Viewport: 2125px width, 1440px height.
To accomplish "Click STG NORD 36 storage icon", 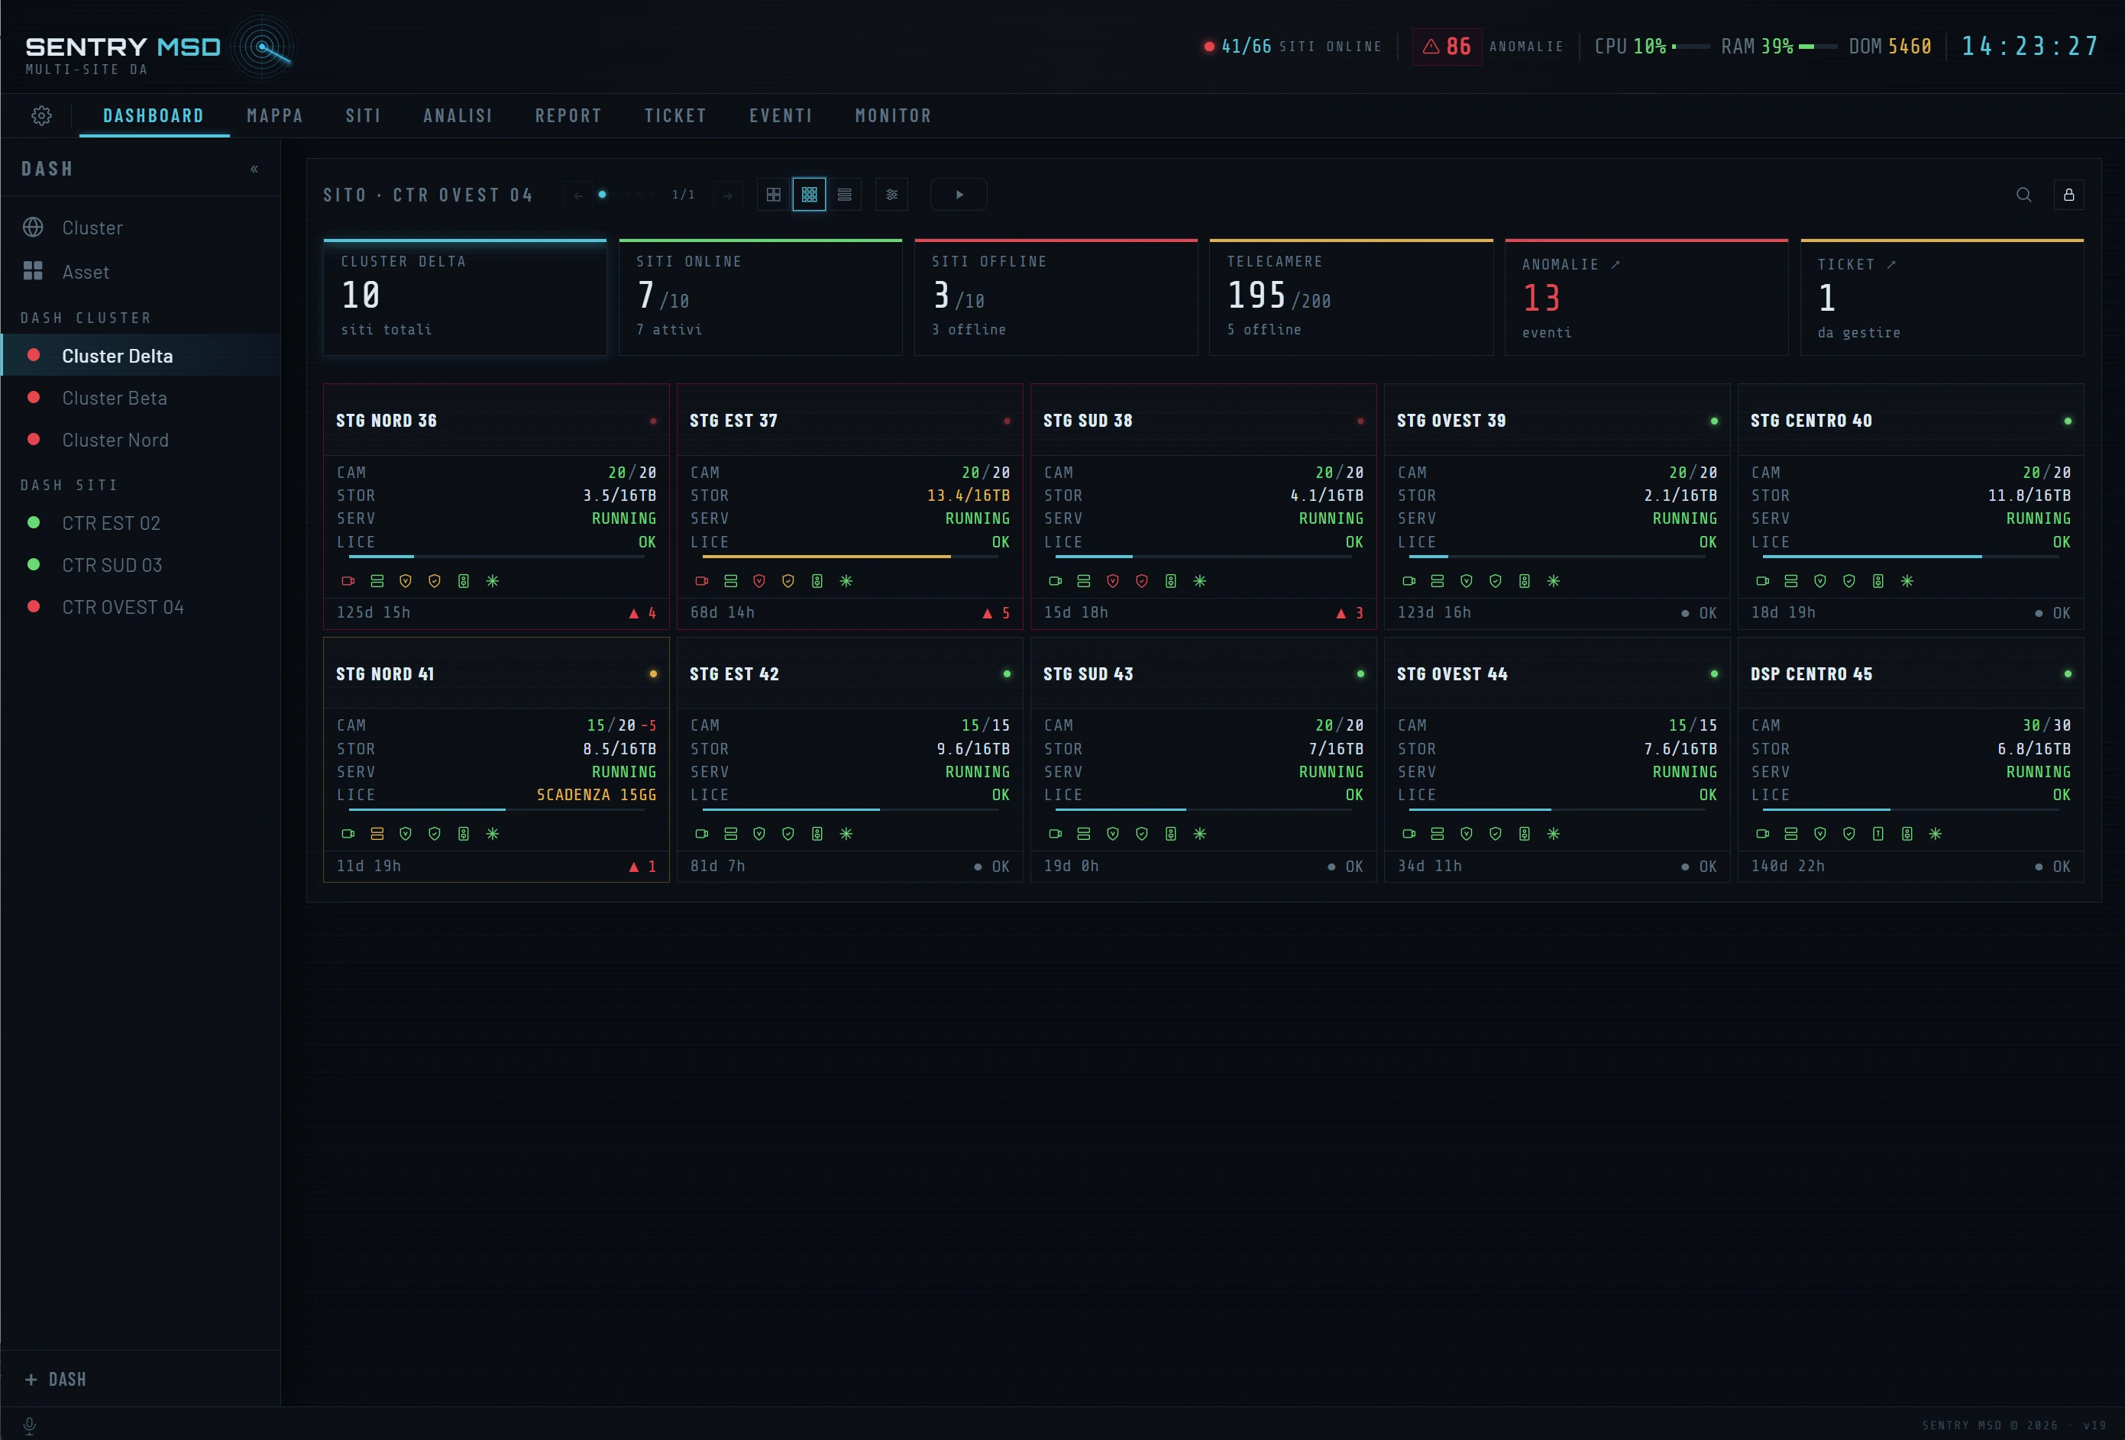I will 377,581.
